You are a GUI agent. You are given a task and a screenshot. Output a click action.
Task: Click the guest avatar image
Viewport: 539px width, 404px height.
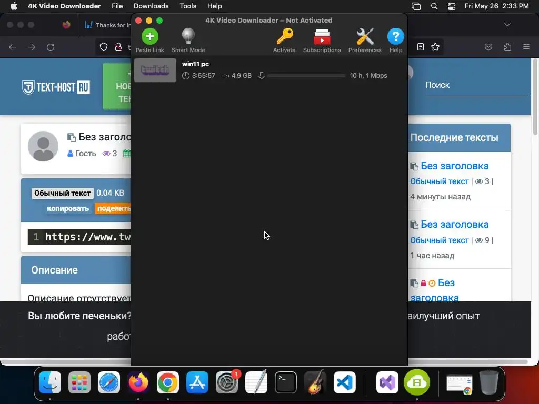[43, 146]
